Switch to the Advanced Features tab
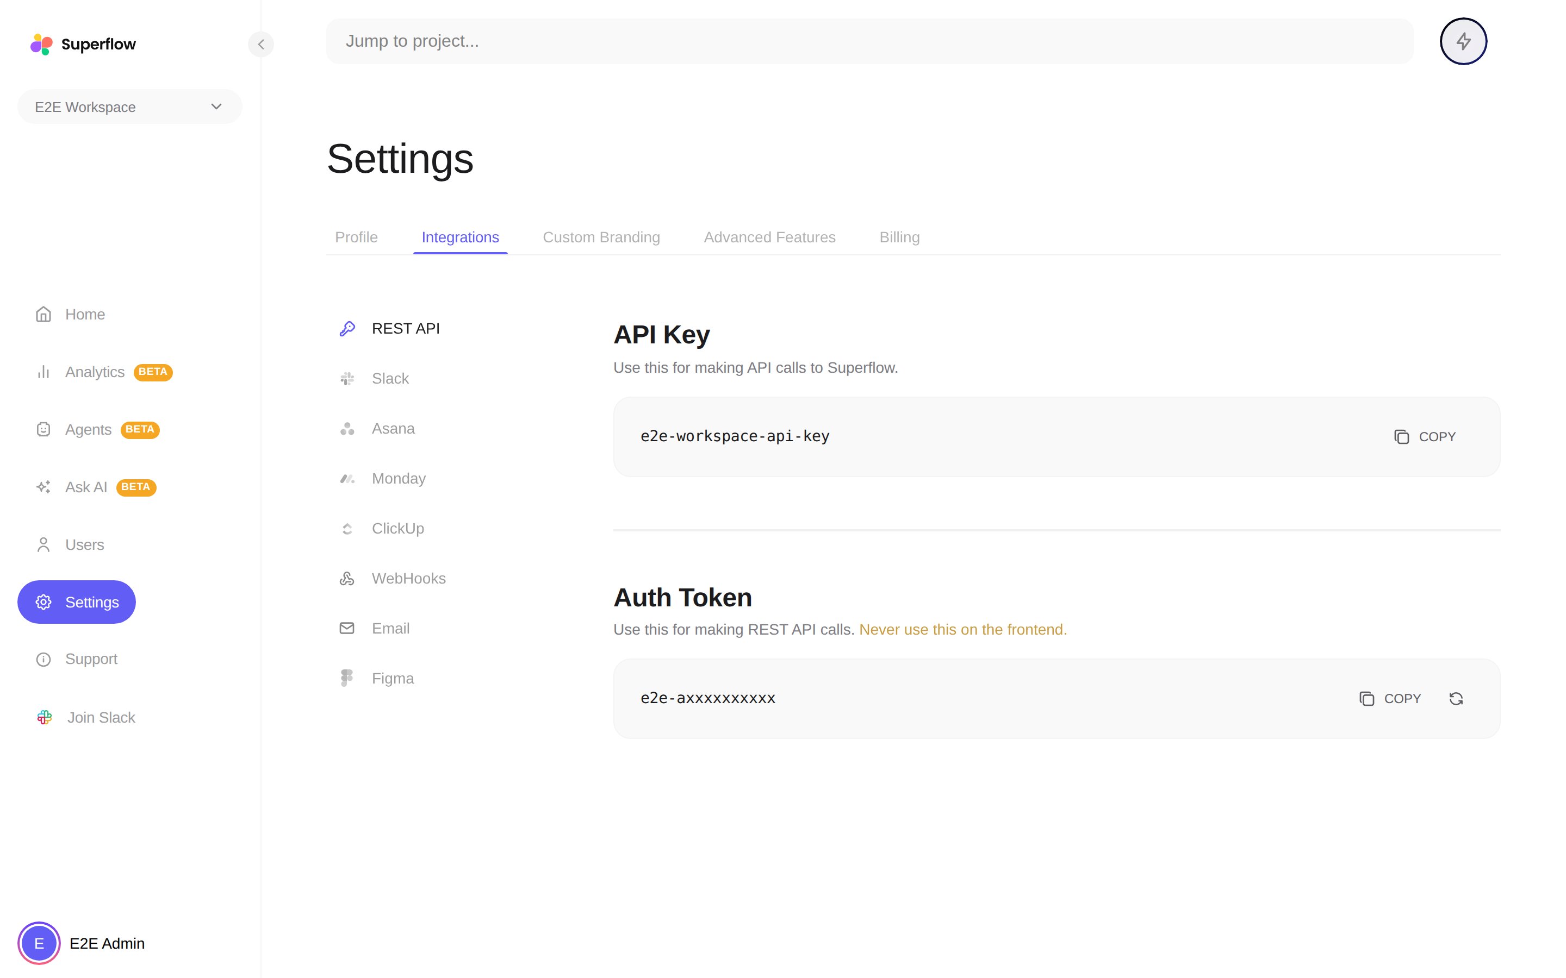 tap(769, 237)
